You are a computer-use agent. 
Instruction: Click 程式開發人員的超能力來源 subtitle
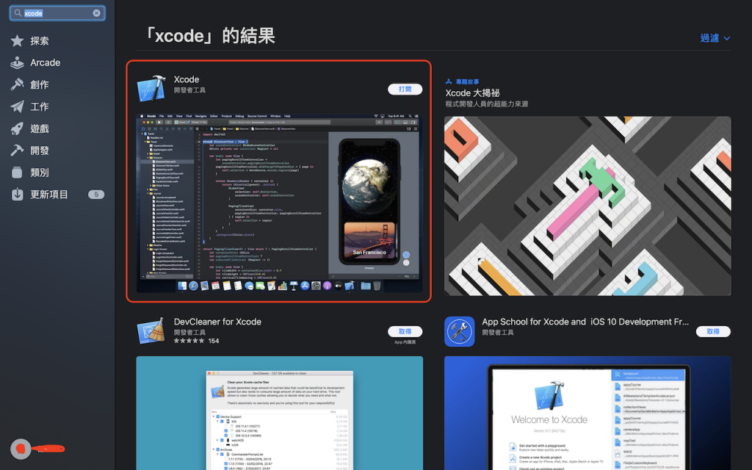[486, 104]
